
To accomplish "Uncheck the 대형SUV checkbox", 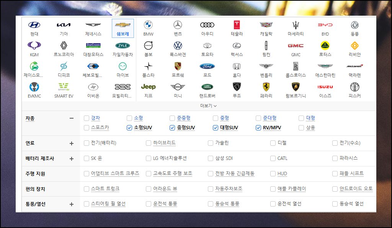I will (x=216, y=128).
